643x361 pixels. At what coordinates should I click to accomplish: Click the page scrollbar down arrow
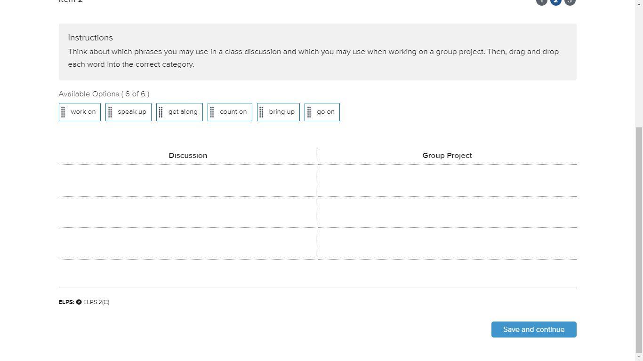639,357
